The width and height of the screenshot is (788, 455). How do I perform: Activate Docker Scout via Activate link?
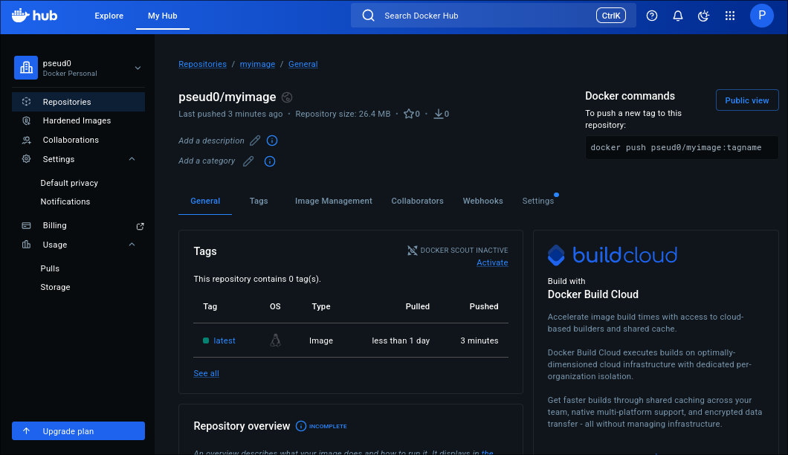coord(492,262)
